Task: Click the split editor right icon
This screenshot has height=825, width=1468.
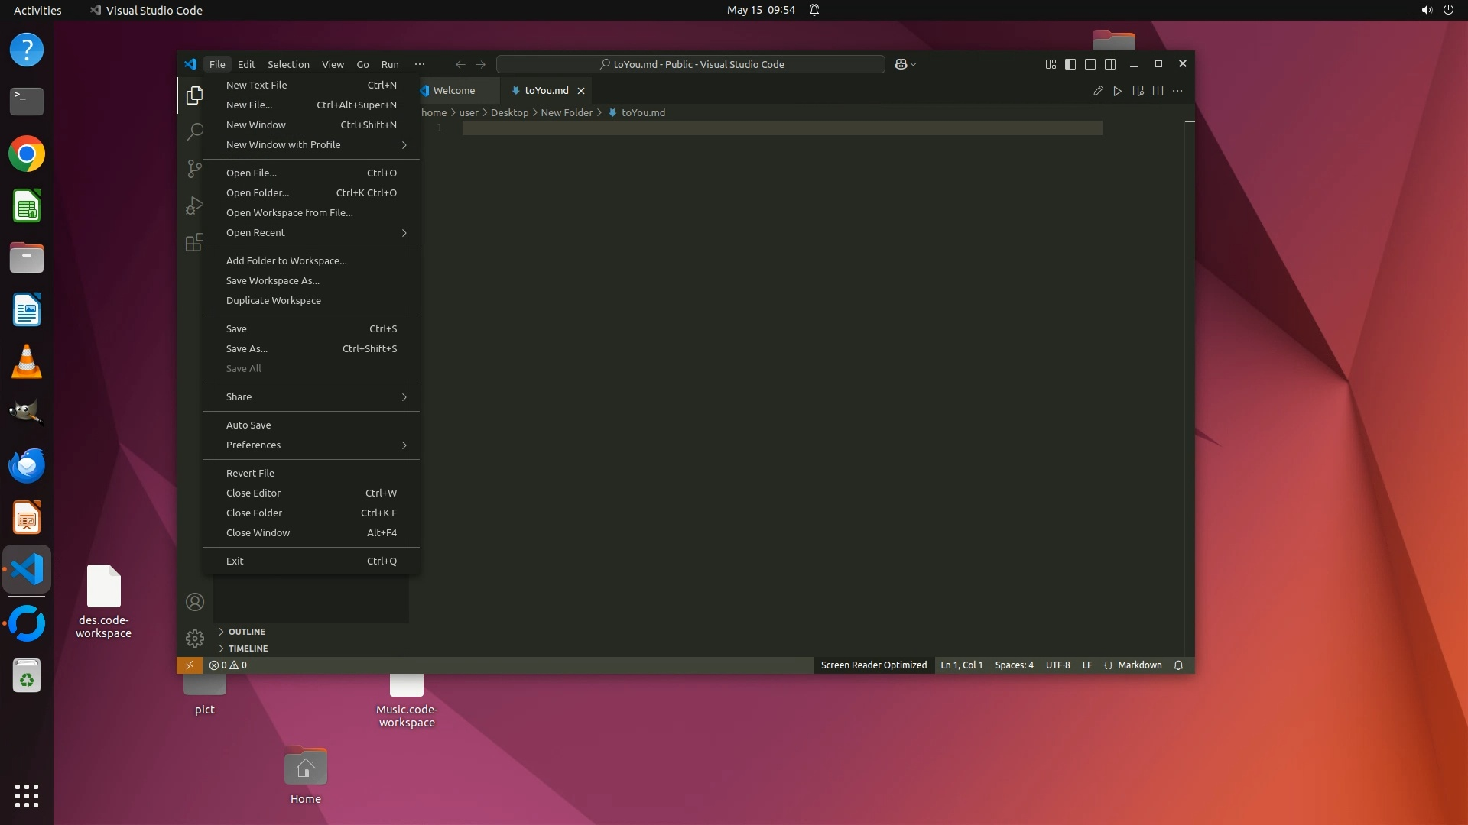Action: [x=1158, y=91]
